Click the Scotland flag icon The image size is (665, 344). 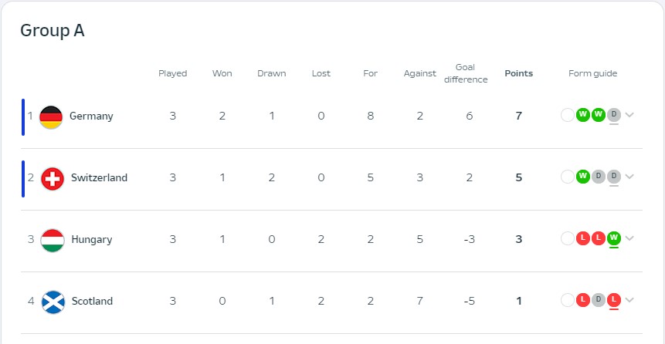pos(53,302)
